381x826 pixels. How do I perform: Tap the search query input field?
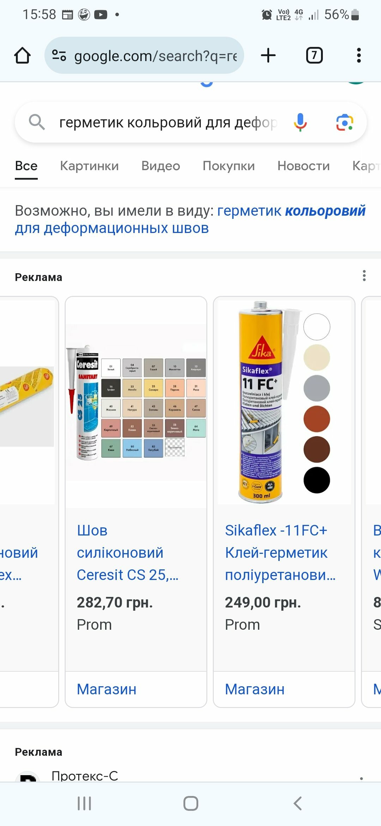[x=169, y=122]
